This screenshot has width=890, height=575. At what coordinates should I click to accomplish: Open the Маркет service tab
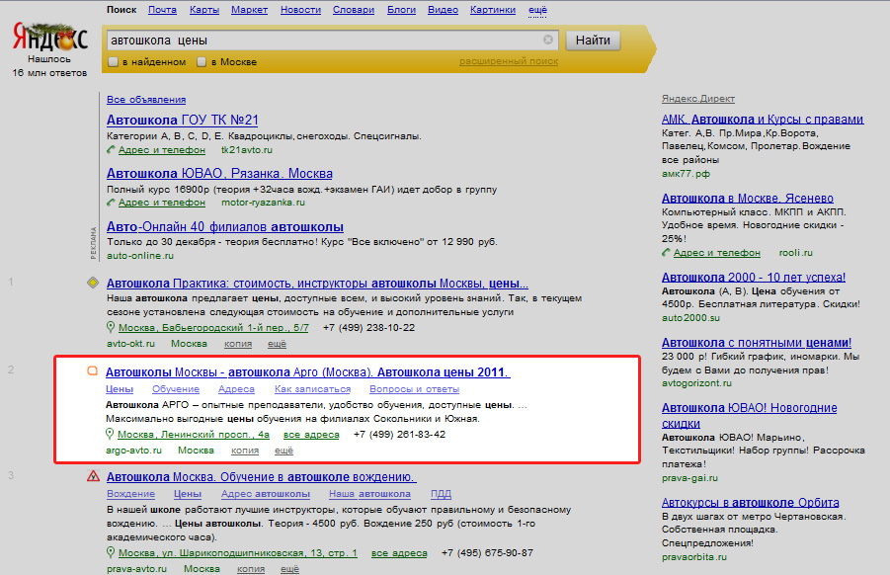249,10
